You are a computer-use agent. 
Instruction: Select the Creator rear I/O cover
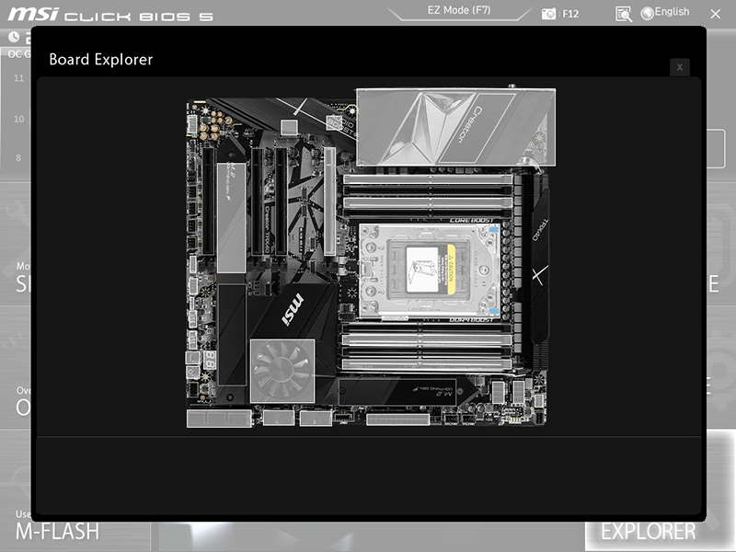click(x=455, y=127)
